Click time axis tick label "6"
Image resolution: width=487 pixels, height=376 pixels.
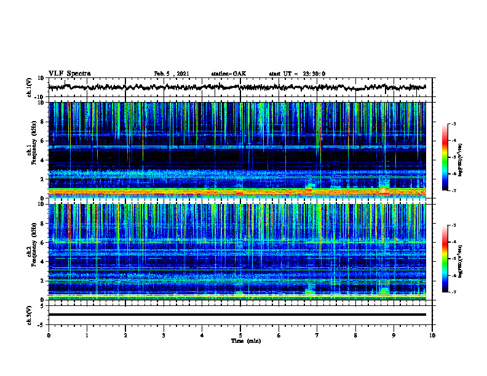(x=279, y=335)
